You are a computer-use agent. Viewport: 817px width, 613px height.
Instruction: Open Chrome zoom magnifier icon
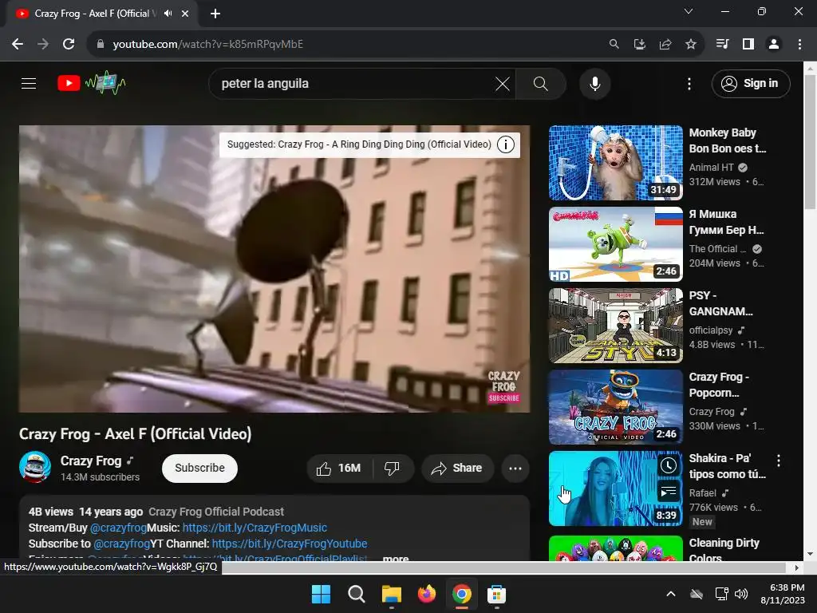click(x=614, y=45)
